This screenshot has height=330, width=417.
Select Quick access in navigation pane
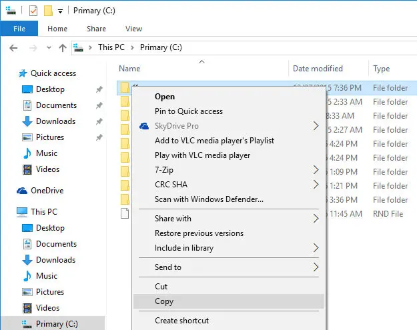click(53, 73)
